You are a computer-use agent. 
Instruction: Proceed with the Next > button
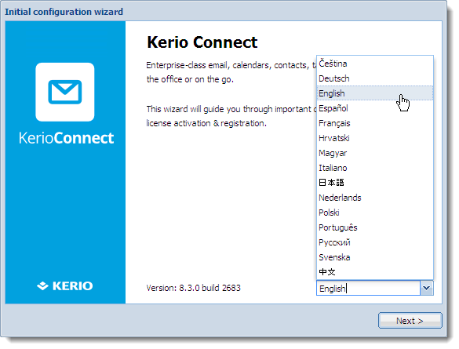[410, 321]
